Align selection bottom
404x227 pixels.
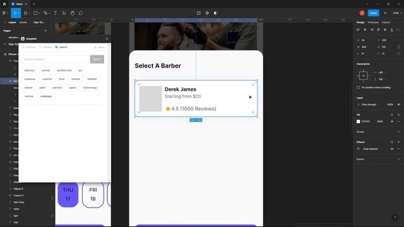click(x=391, y=30)
